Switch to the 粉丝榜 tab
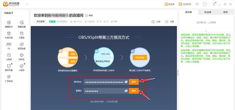This screenshot has width=235, height=110. 208,12
